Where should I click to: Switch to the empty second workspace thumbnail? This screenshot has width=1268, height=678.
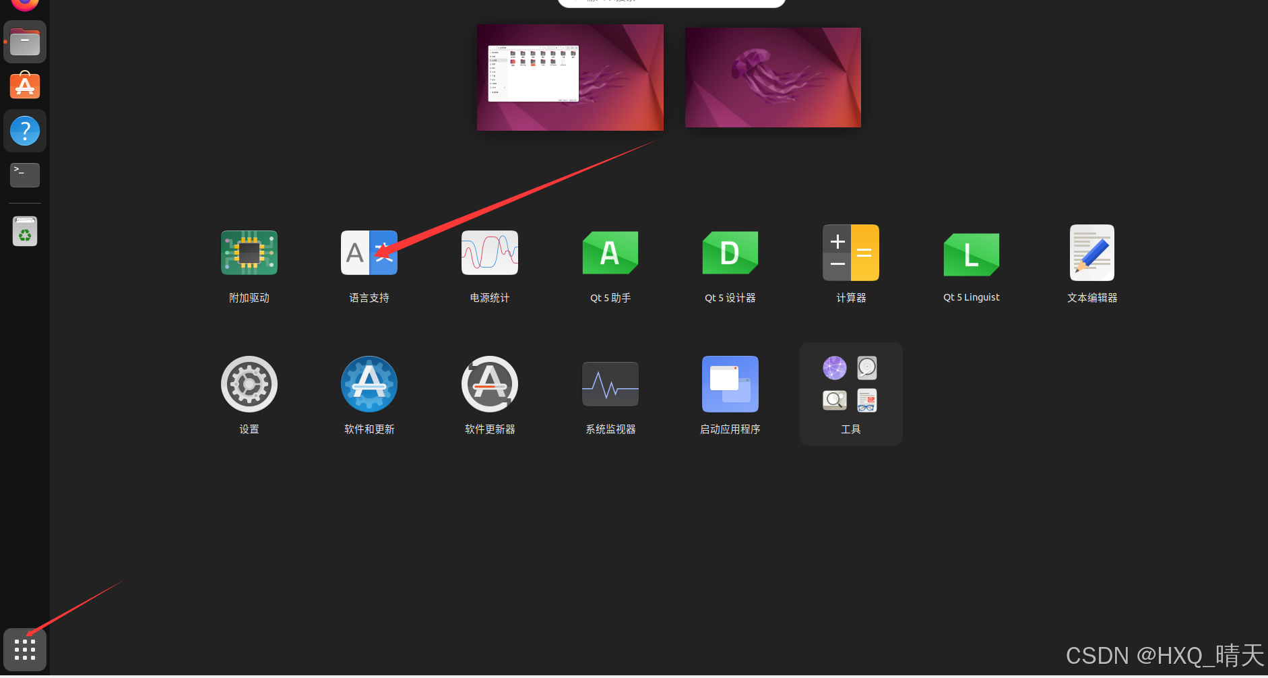(773, 78)
